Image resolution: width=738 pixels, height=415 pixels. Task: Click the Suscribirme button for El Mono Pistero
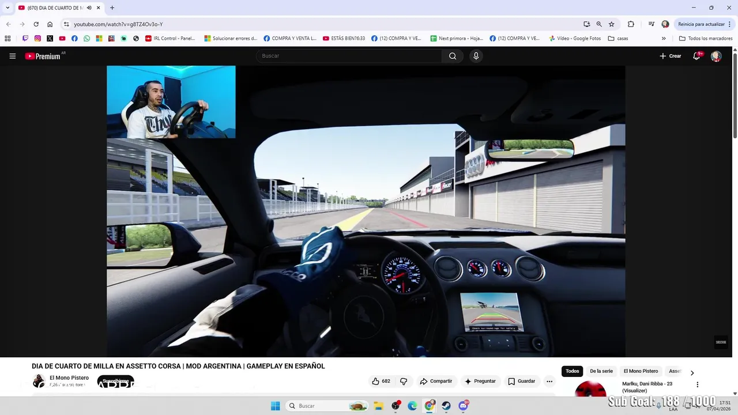[115, 381]
